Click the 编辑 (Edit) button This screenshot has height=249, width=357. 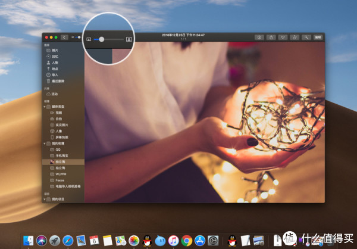(x=318, y=37)
